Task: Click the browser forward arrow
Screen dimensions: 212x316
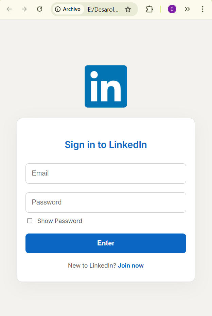Action: coord(24,9)
